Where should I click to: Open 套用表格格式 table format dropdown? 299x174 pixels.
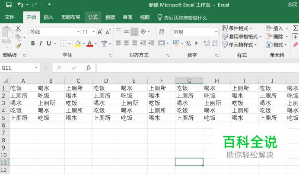(242, 37)
